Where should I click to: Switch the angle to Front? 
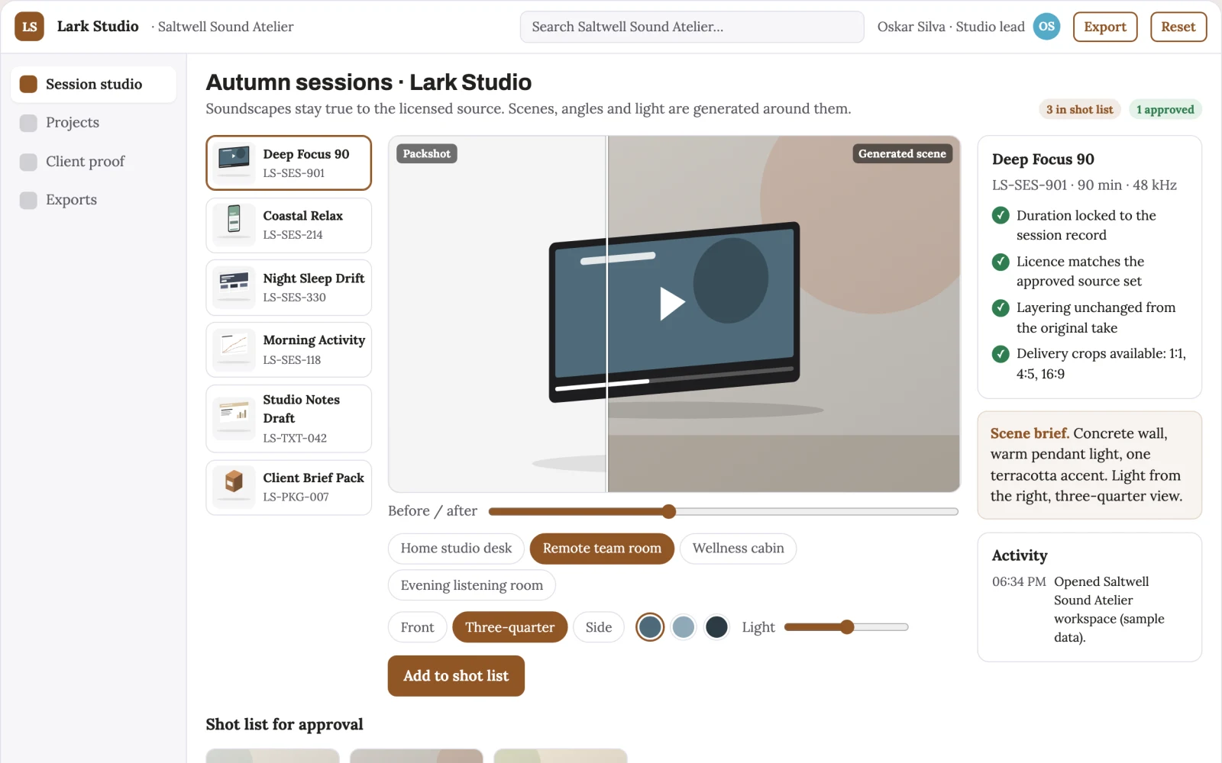coord(417,627)
